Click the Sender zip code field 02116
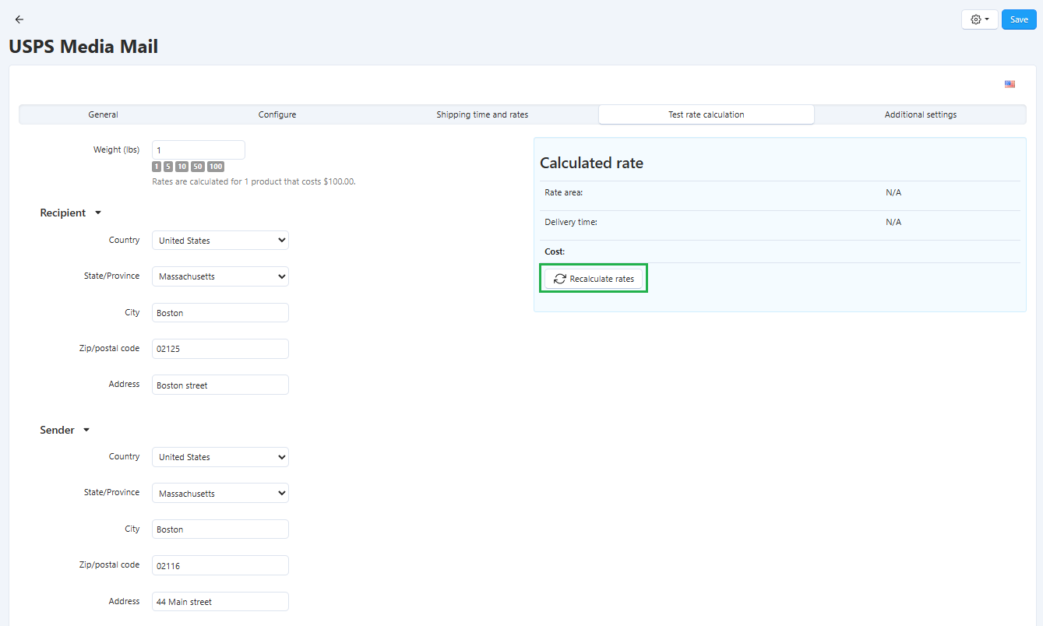The image size is (1043, 626). pyautogui.click(x=220, y=565)
